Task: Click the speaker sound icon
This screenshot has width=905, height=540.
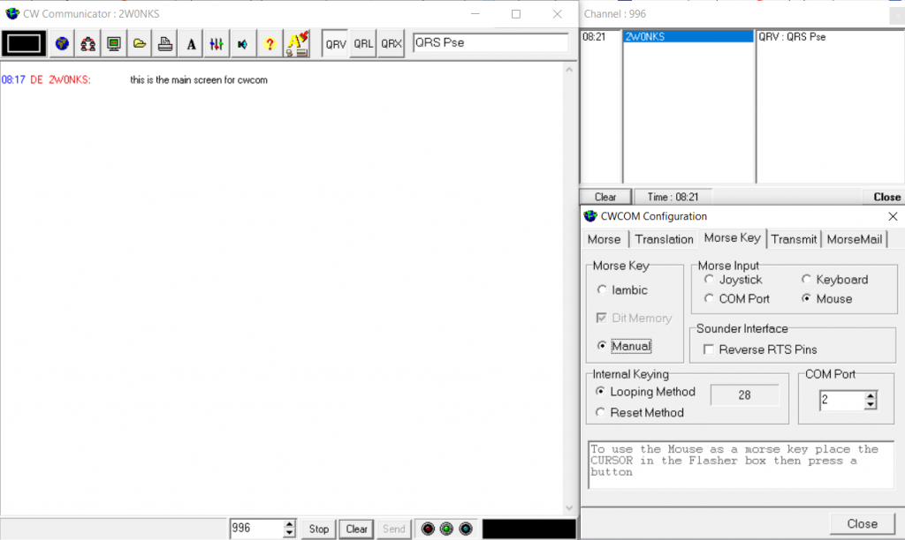Action: [x=241, y=42]
